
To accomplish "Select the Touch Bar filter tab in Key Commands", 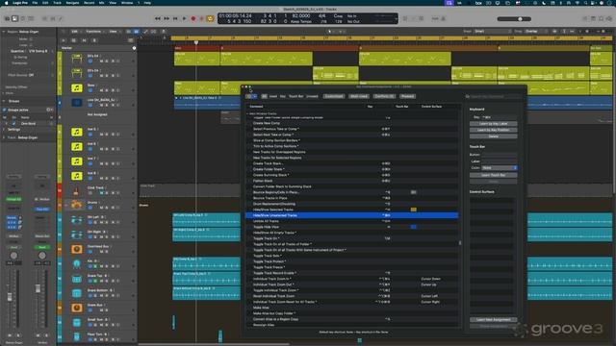I will tap(295, 96).
